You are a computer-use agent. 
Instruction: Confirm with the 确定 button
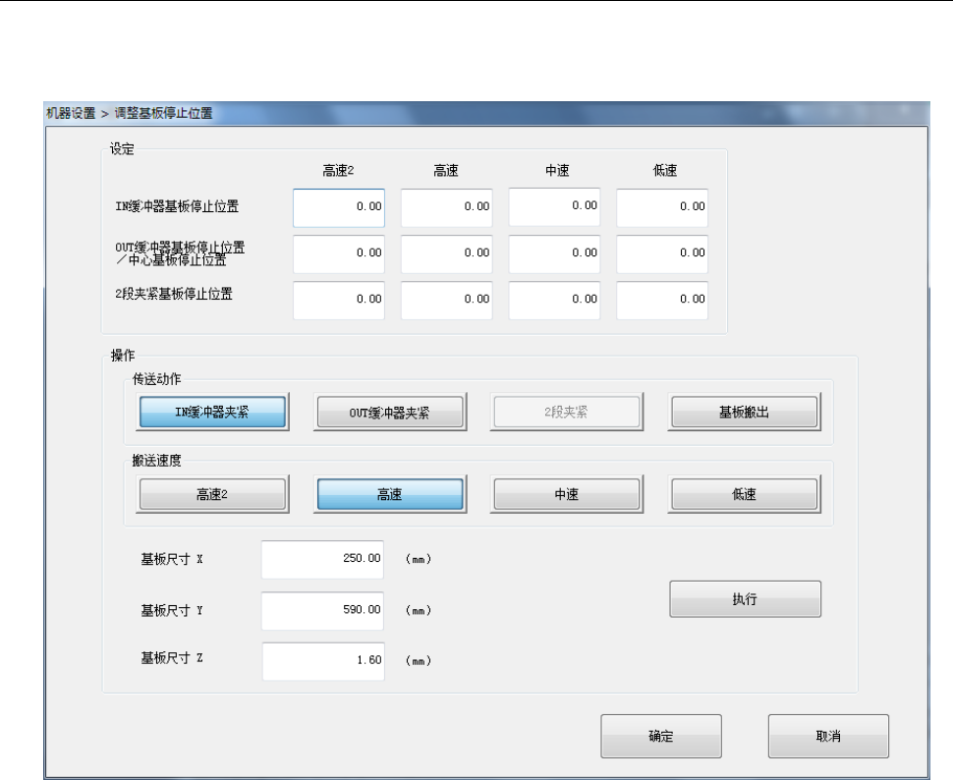(661, 736)
